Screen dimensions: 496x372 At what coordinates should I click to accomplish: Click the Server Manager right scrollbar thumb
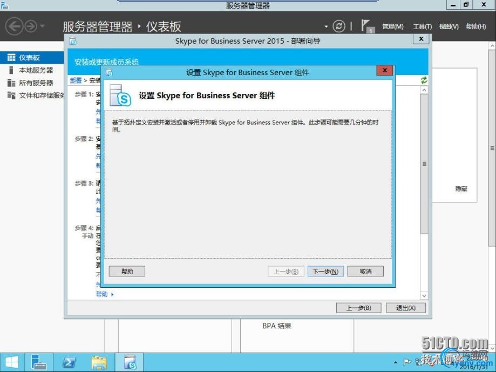point(492,148)
